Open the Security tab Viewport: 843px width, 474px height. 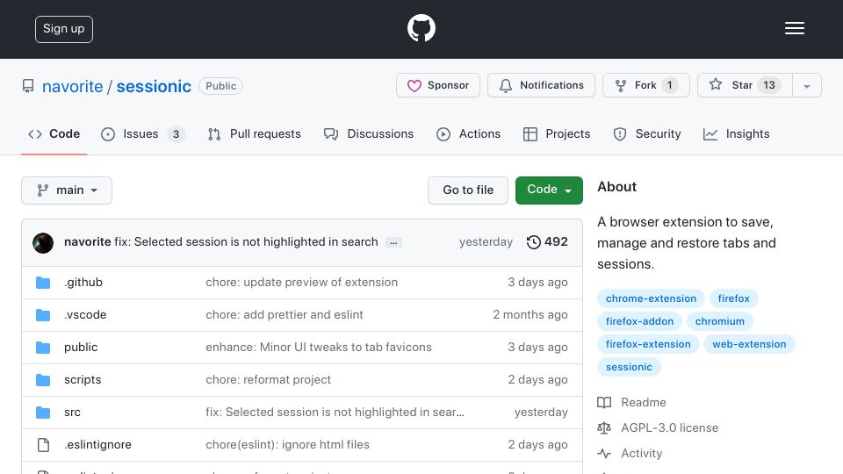[647, 133]
